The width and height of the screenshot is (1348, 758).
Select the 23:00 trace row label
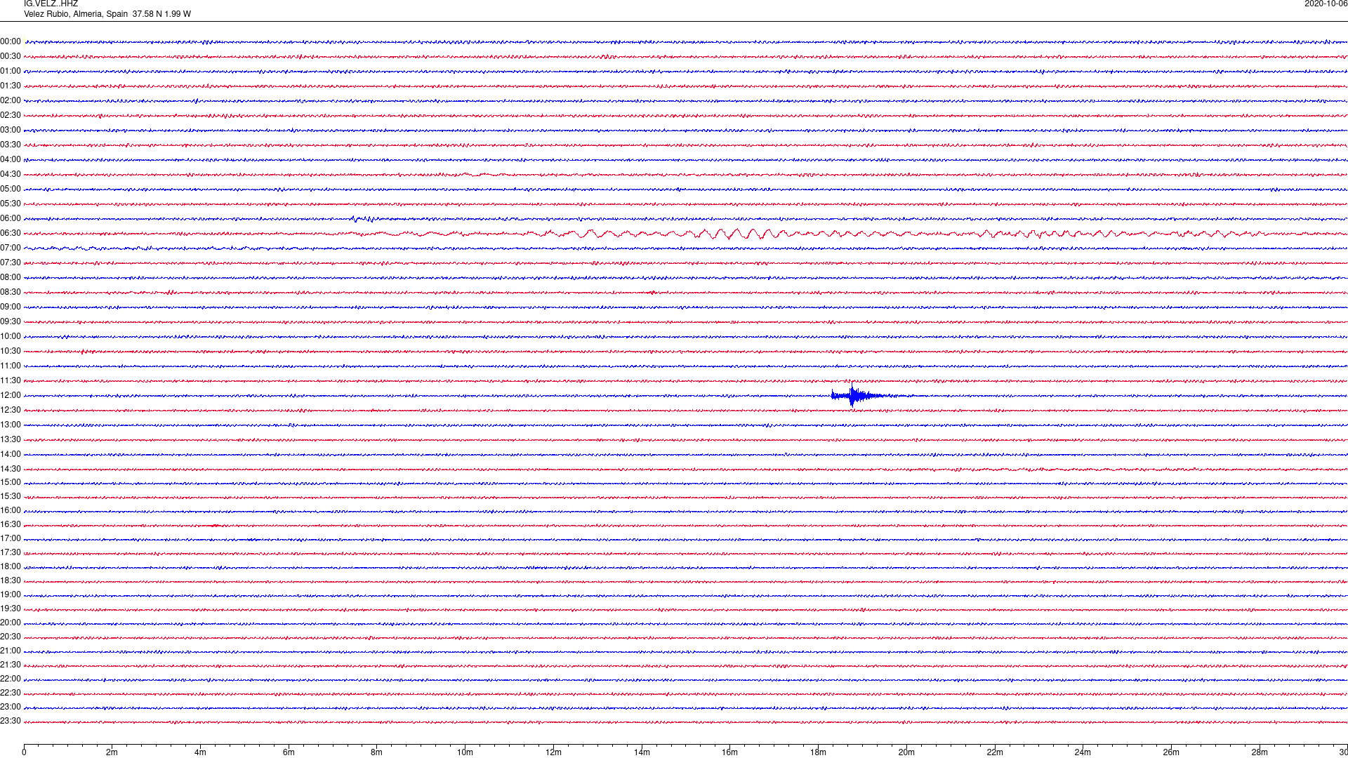coord(11,707)
